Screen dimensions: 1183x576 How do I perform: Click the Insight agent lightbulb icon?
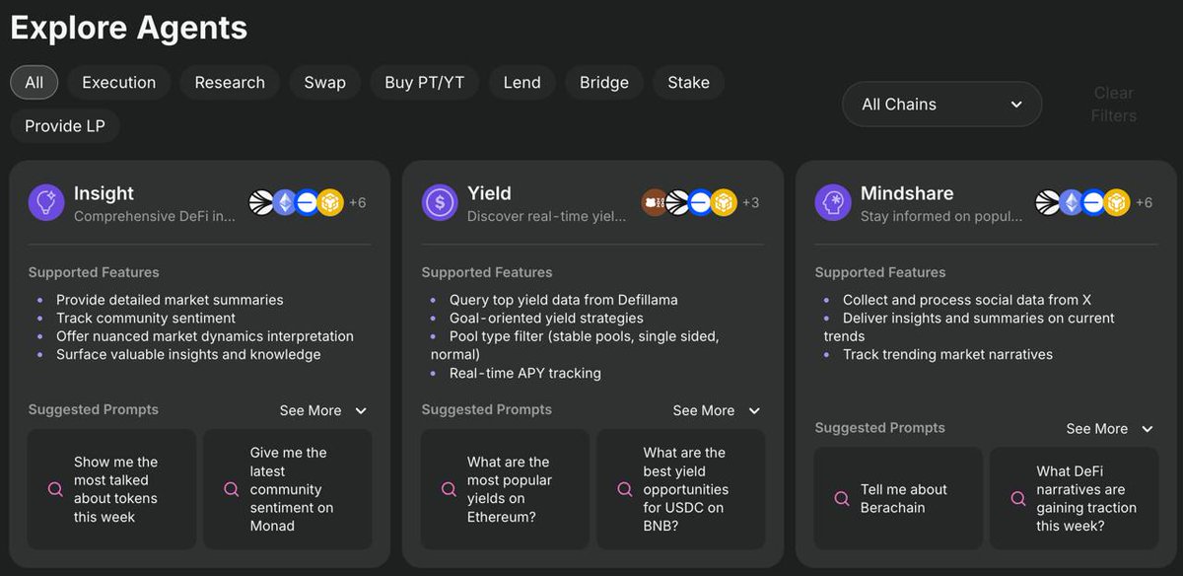46,202
